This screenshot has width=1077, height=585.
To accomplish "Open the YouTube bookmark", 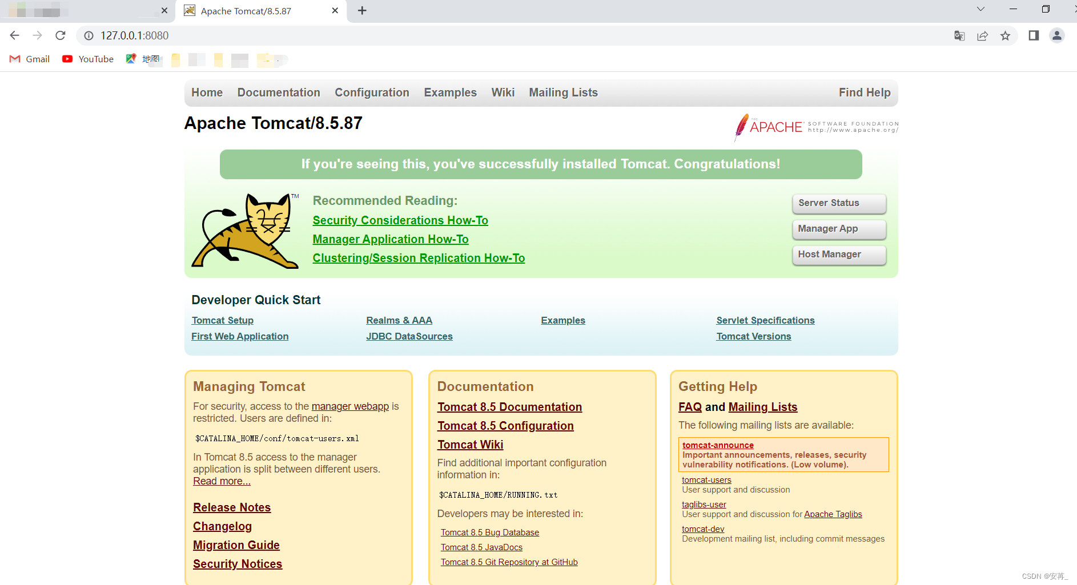I will click(x=88, y=59).
